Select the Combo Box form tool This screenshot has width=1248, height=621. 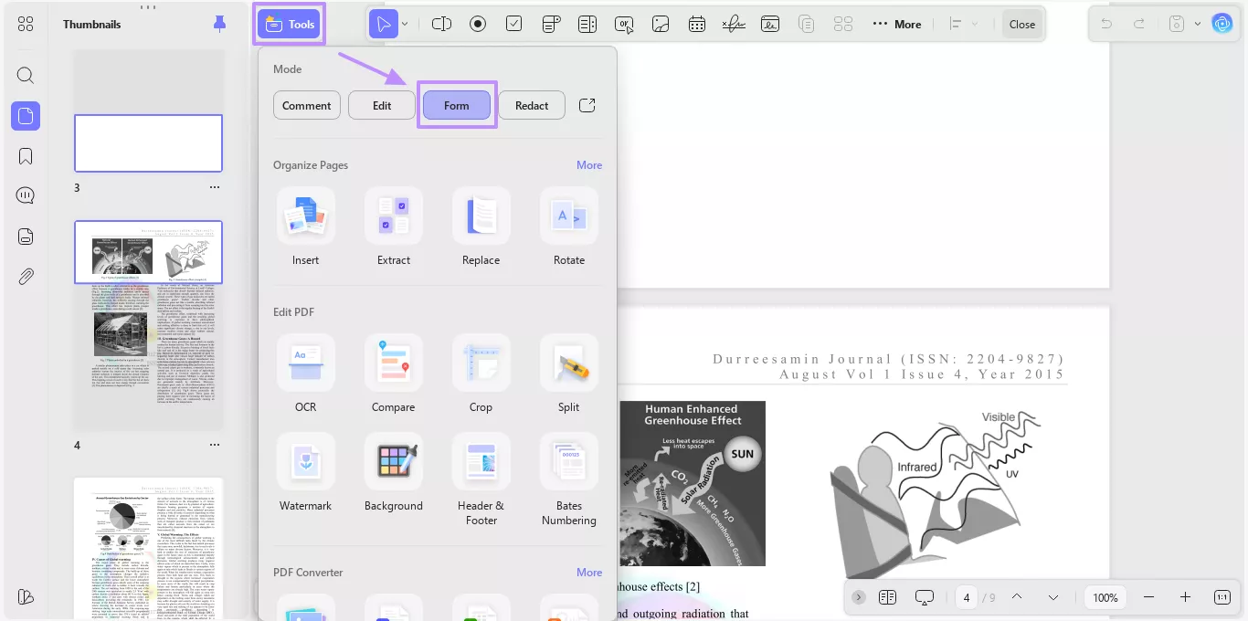coord(551,24)
